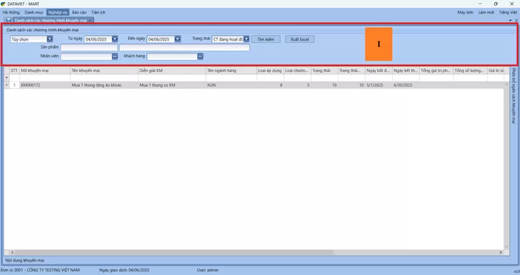Sort by STT column header
Image resolution: width=520 pixels, height=275 pixels.
click(14, 70)
